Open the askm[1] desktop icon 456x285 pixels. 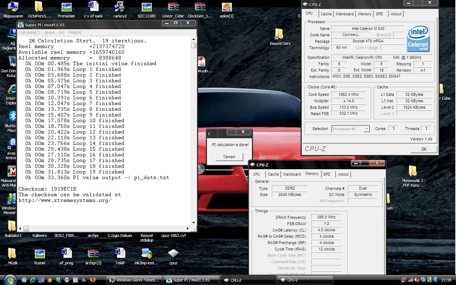point(227,10)
